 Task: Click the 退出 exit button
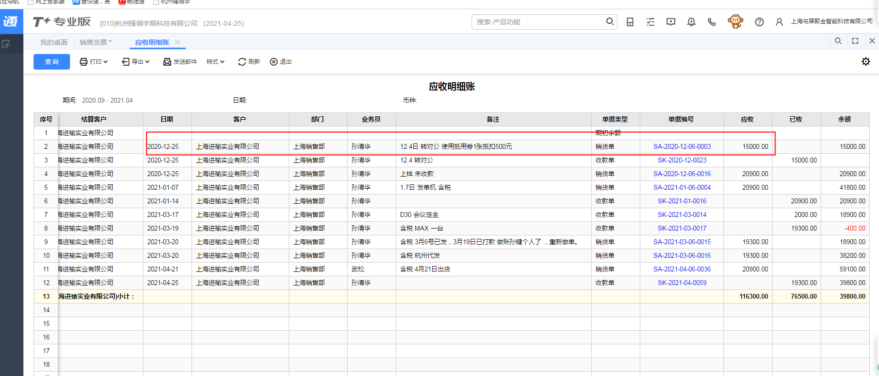pos(281,62)
